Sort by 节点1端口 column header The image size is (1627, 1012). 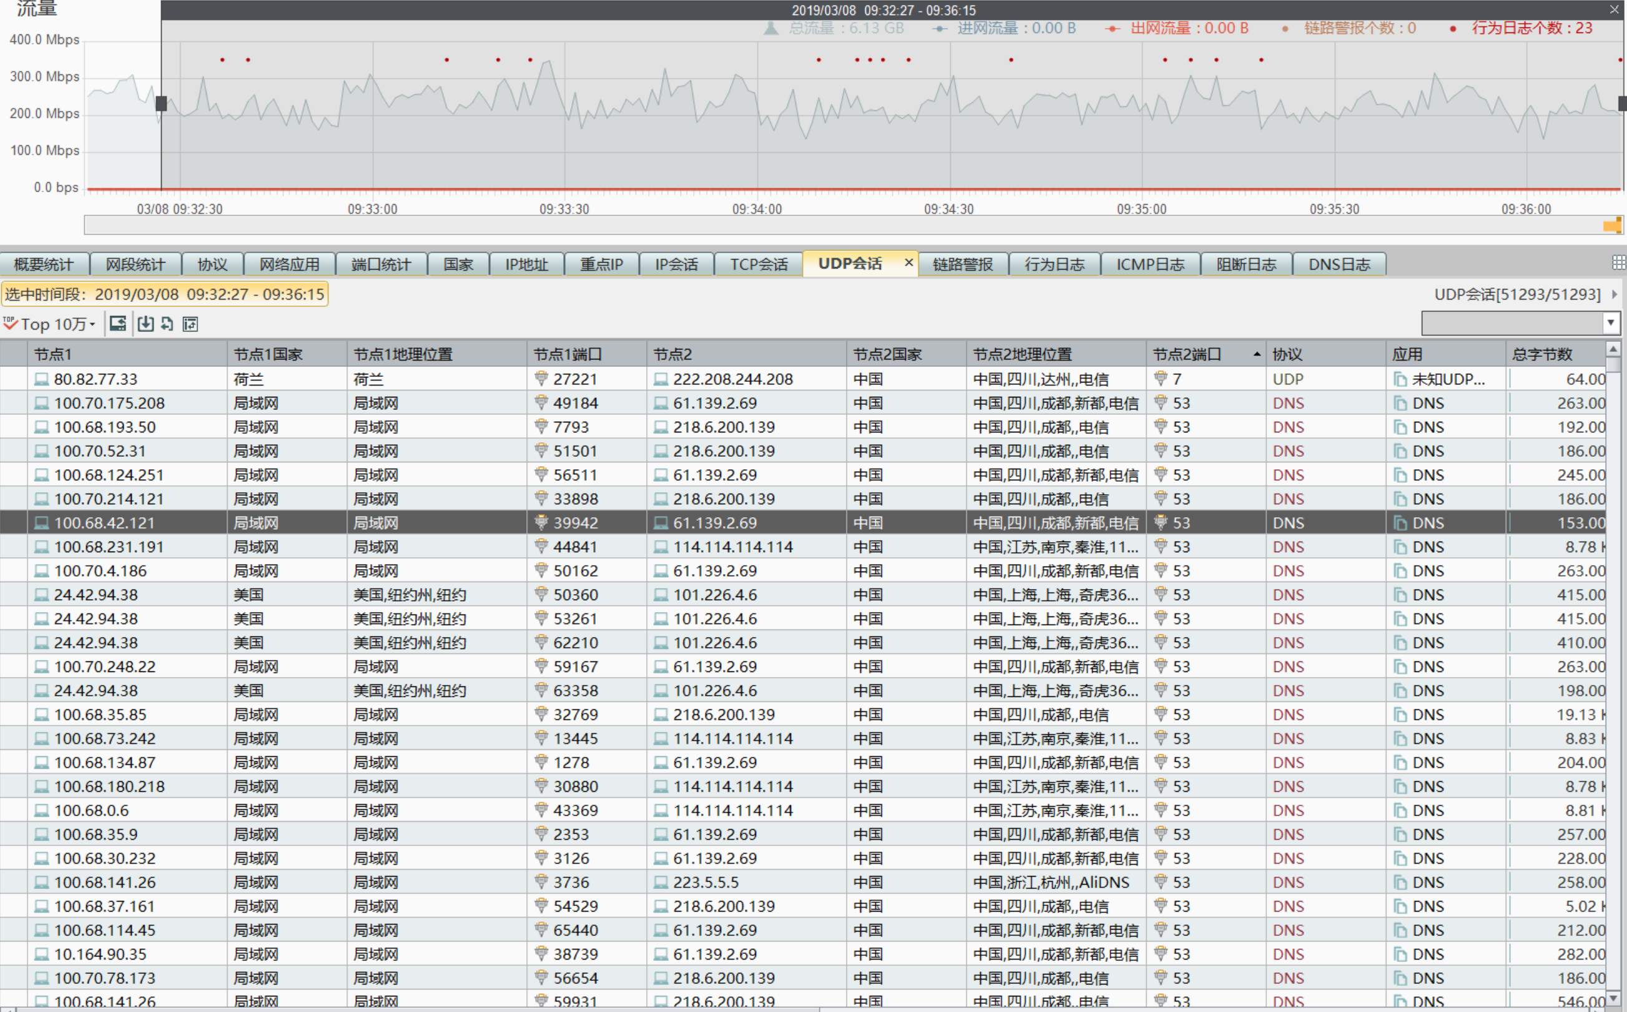pos(586,354)
